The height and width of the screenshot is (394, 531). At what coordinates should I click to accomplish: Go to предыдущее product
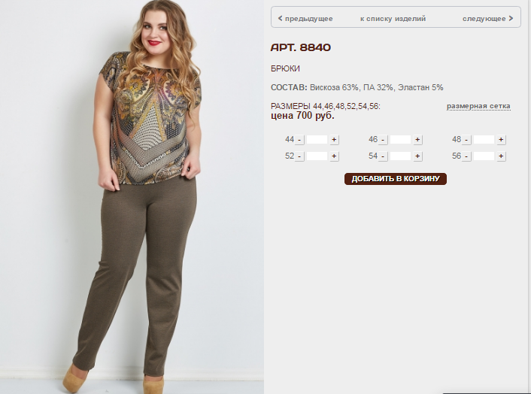pos(305,19)
